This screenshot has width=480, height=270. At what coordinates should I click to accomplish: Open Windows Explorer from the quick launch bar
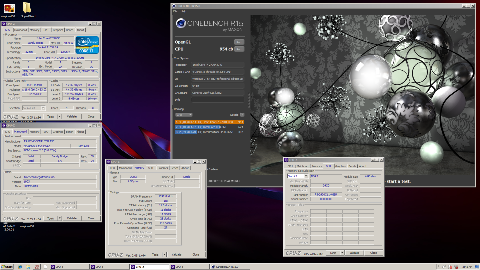(28, 267)
